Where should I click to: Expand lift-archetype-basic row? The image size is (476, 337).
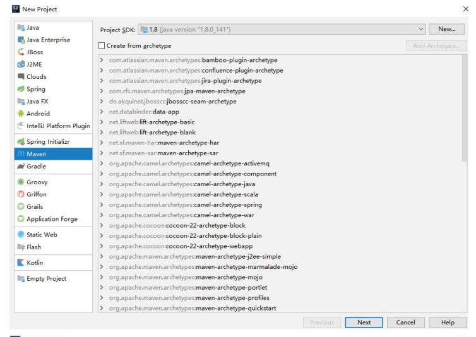point(102,122)
